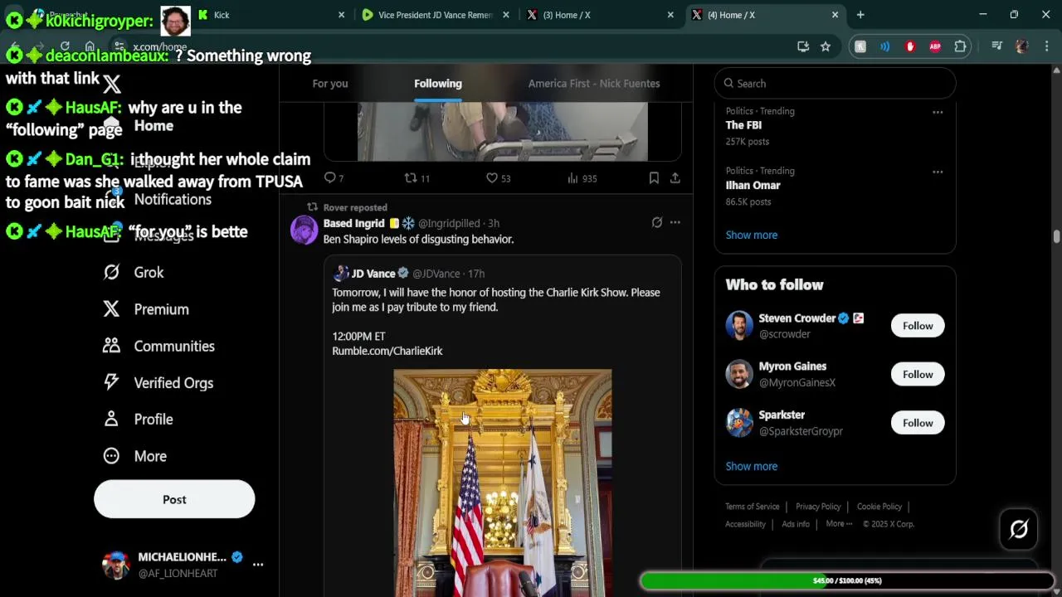Click the JD Vance quoted post image
Screen dimensions: 1062x597
click(503, 483)
